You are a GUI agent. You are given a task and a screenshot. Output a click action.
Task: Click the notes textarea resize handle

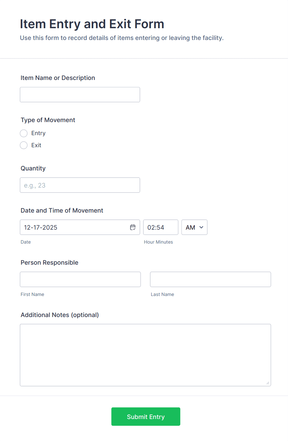[268, 383]
